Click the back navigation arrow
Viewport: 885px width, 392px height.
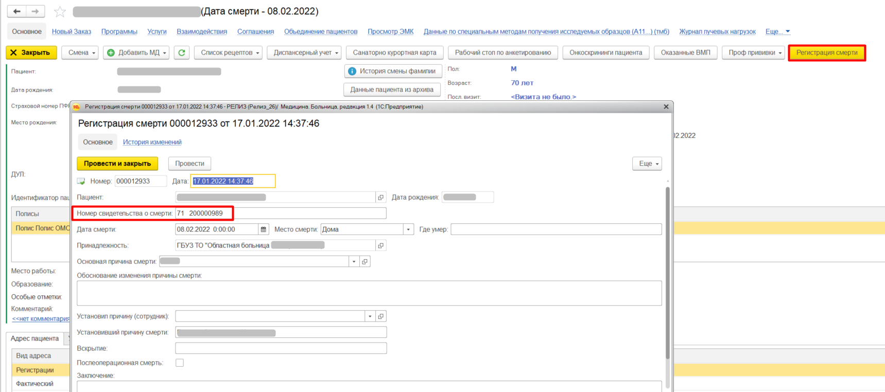click(17, 11)
